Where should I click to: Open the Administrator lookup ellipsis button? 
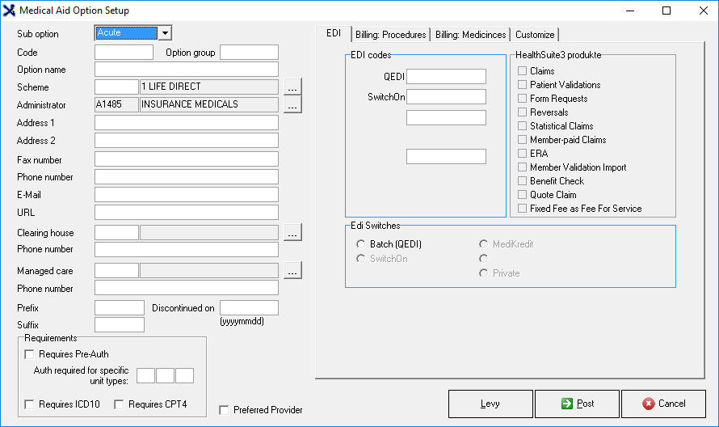[292, 104]
